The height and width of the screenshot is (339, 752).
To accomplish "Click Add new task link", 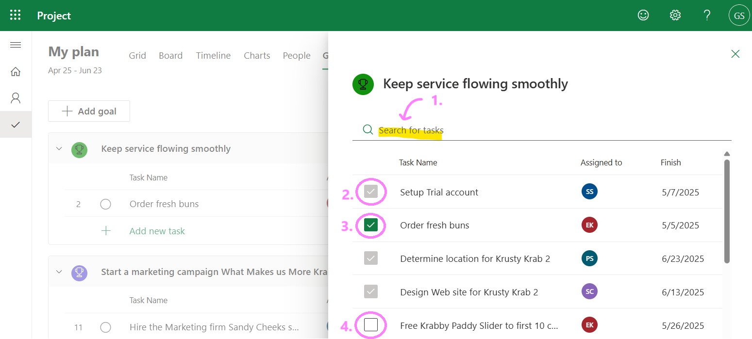I will point(157,231).
